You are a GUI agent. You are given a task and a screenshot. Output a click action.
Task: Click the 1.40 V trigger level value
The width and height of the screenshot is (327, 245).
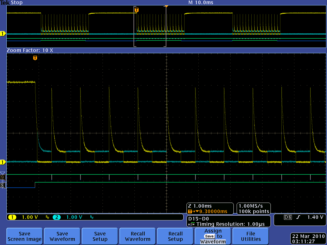tap(315, 217)
